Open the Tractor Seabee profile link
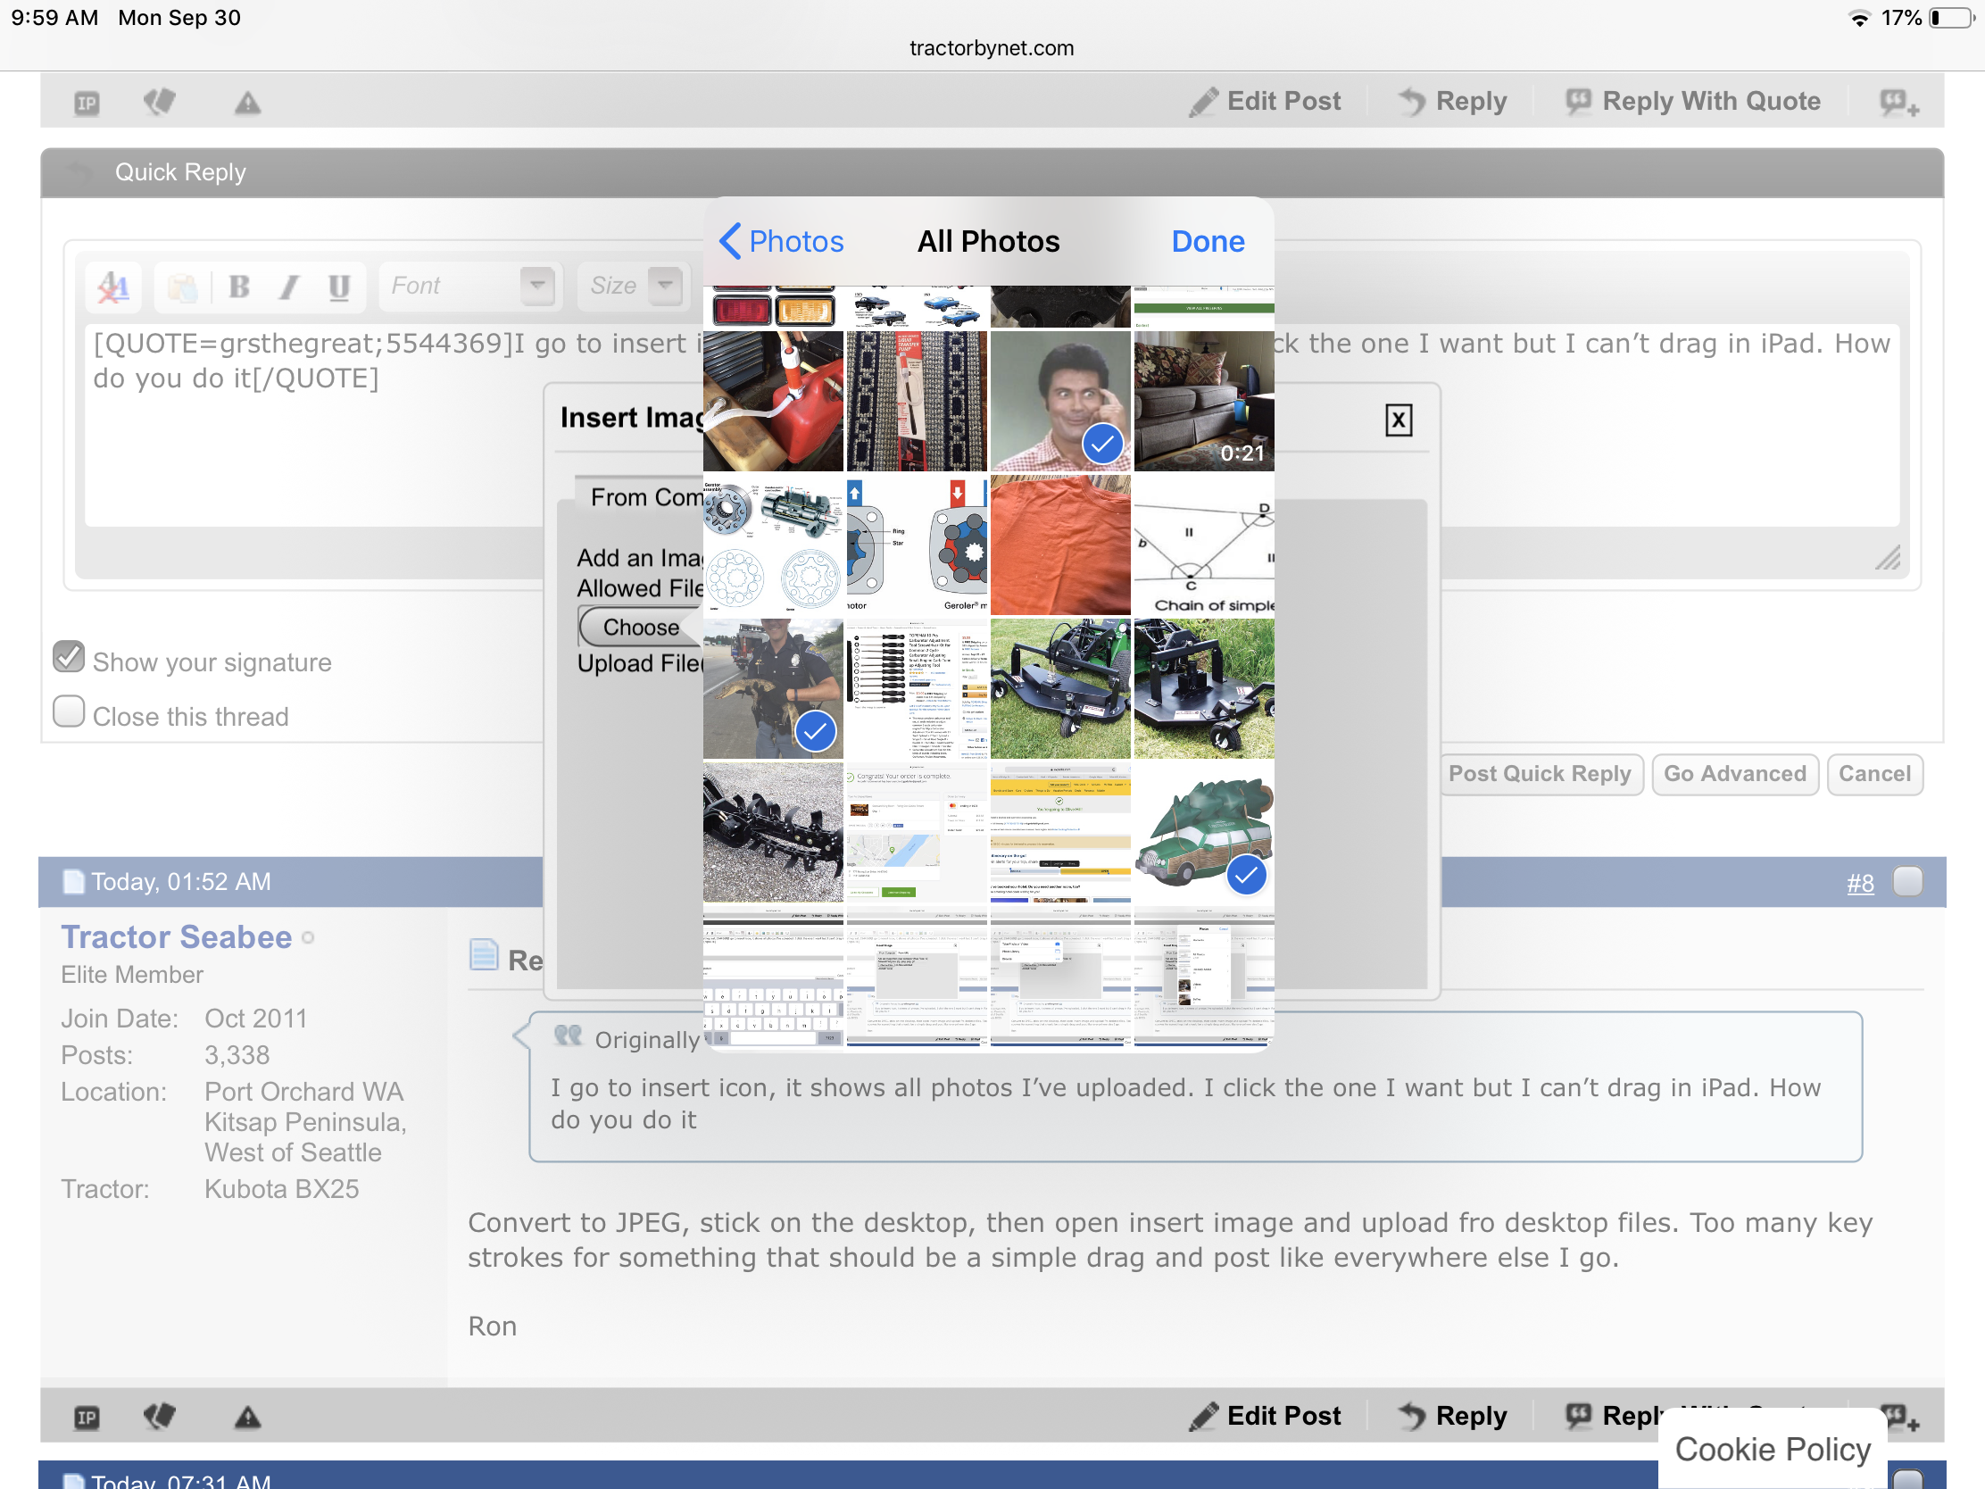The height and width of the screenshot is (1489, 1985). [177, 937]
